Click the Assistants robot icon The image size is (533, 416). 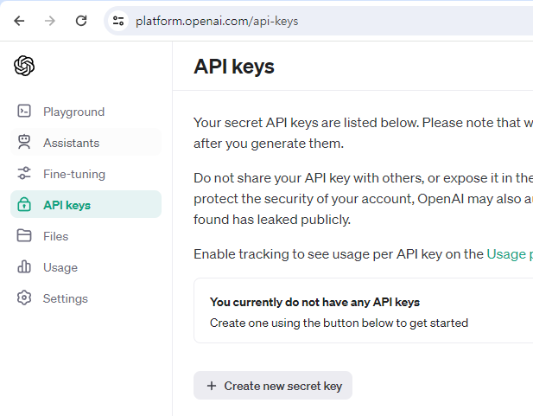click(x=24, y=143)
